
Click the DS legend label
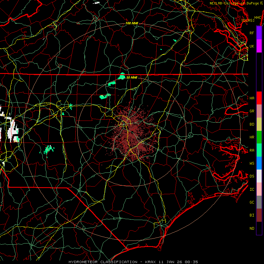coord(252,176)
